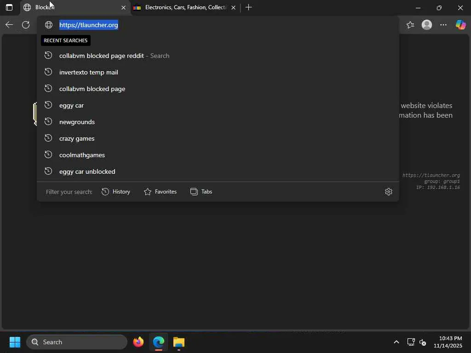Open Settings and more menu
The width and height of the screenshot is (471, 353).
(443, 25)
